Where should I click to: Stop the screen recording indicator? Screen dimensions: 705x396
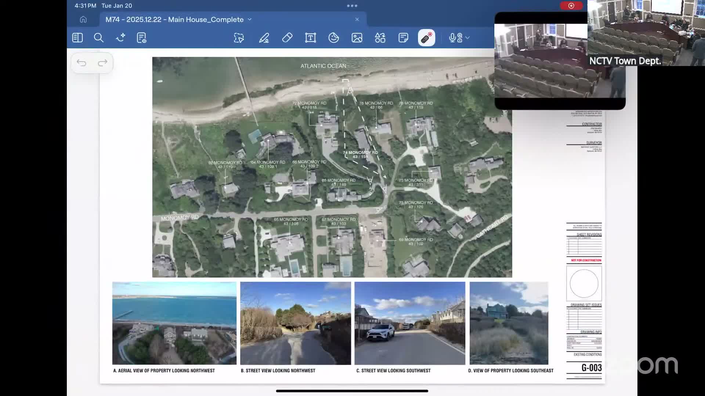(572, 5)
